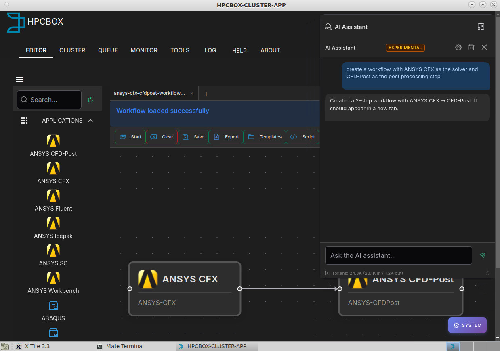Click the user prompt about ANSYS CFX

(416, 76)
